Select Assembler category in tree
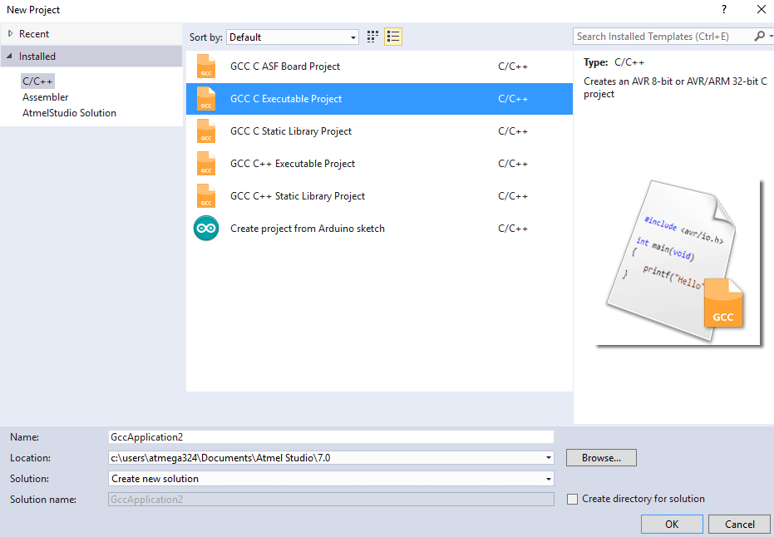The height and width of the screenshot is (537, 774). [x=46, y=97]
